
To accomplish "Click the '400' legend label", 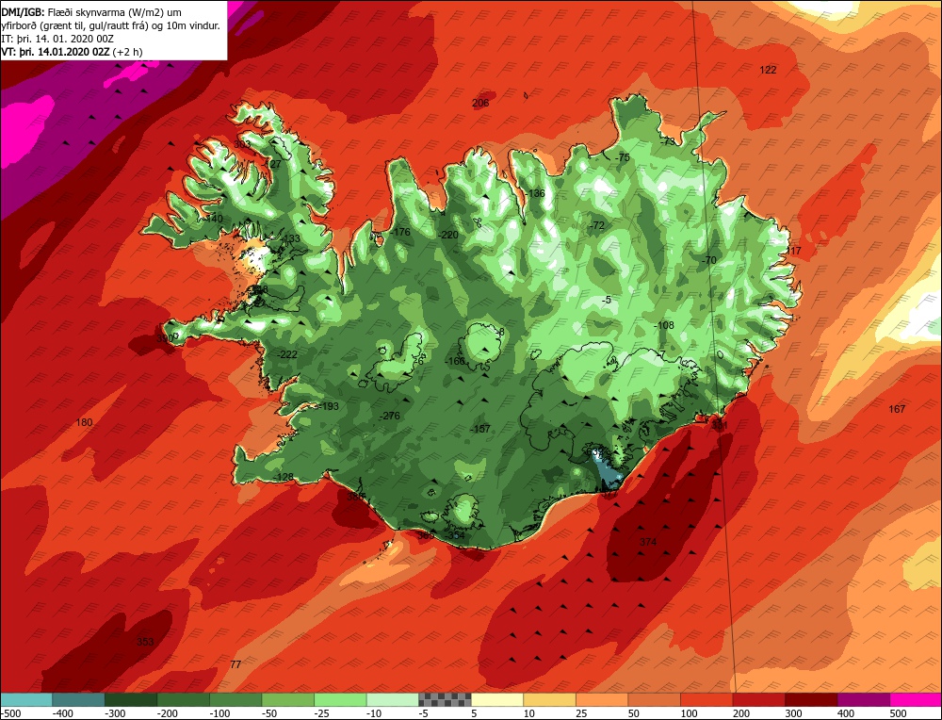I will (x=846, y=713).
